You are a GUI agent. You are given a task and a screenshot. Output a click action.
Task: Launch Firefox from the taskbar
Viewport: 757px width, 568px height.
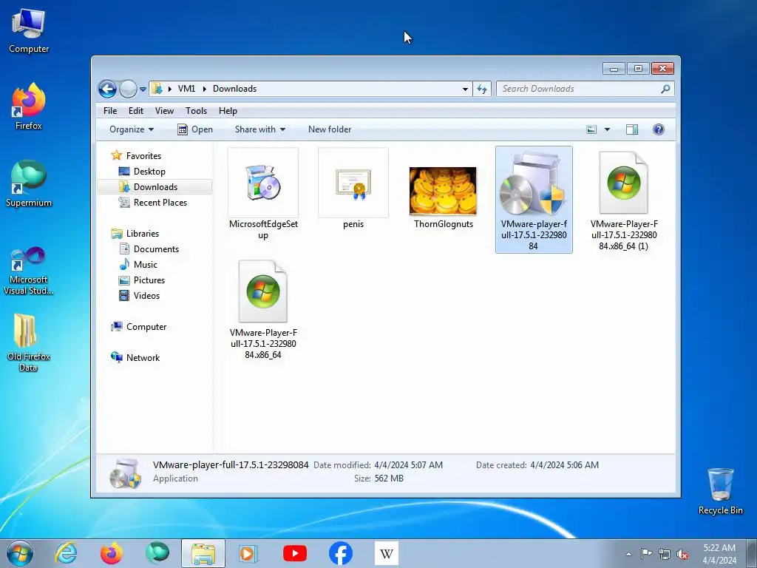[x=111, y=553]
